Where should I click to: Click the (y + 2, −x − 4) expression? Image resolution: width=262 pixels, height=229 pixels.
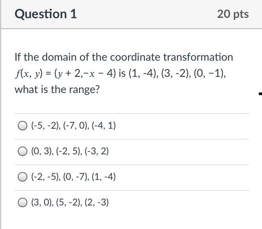85,74
